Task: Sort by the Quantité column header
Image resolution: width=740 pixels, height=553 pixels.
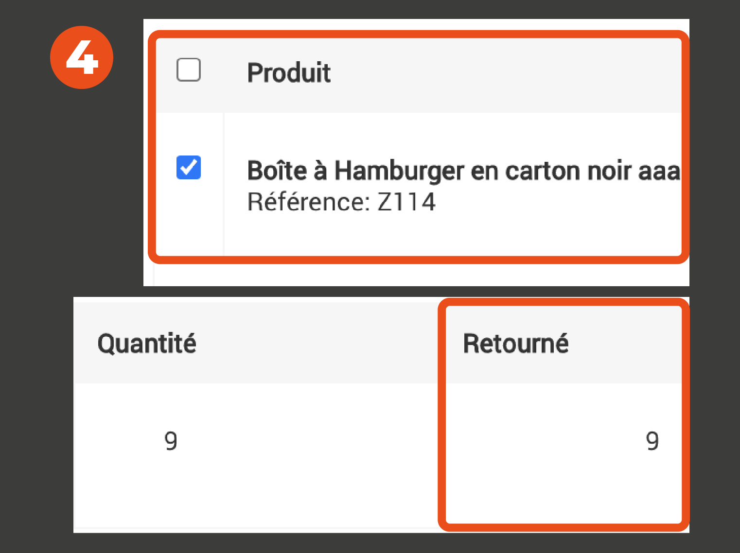Action: click(x=147, y=344)
